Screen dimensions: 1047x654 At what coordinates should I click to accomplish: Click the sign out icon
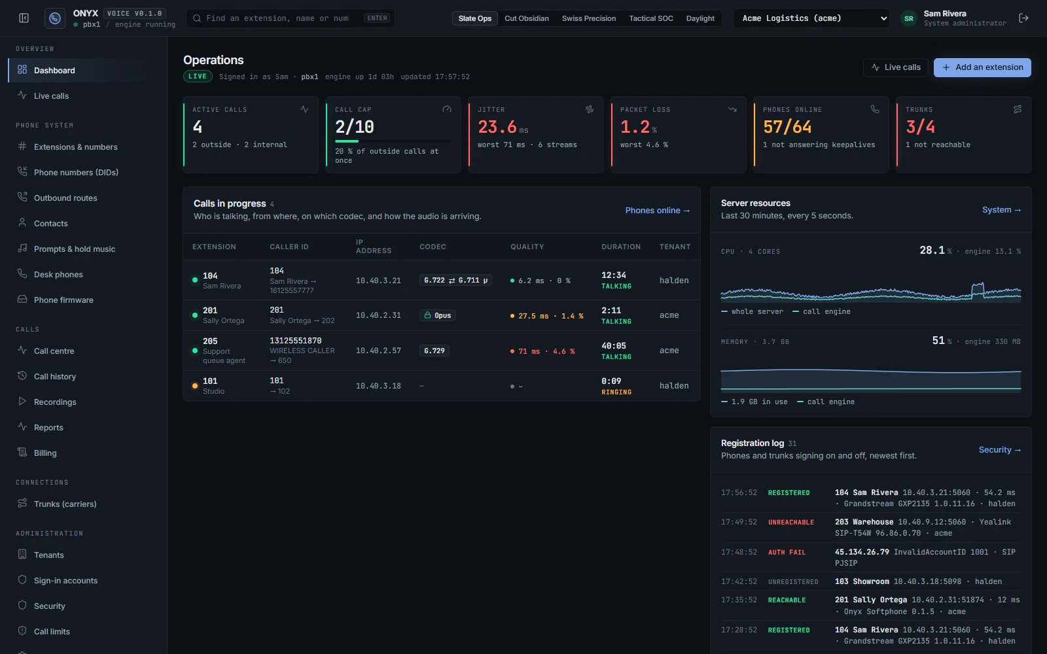tap(1024, 18)
